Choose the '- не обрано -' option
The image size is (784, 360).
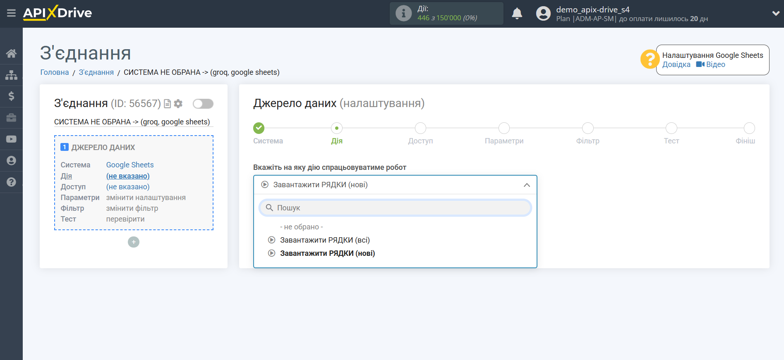click(x=301, y=227)
